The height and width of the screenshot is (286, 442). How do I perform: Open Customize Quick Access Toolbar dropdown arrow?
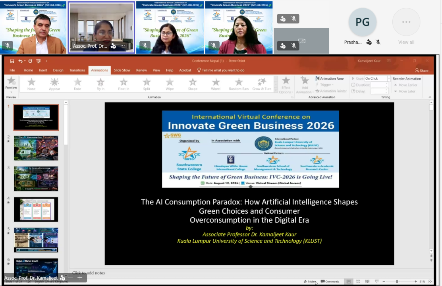pyautogui.click(x=46, y=61)
